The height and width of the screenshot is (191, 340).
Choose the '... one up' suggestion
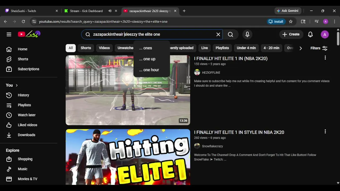(152, 59)
